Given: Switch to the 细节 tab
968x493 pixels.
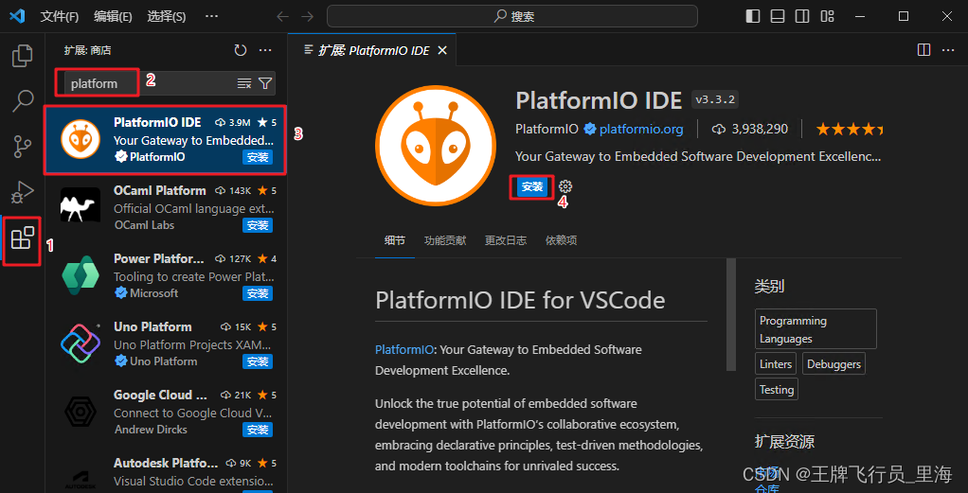Looking at the screenshot, I should point(395,240).
